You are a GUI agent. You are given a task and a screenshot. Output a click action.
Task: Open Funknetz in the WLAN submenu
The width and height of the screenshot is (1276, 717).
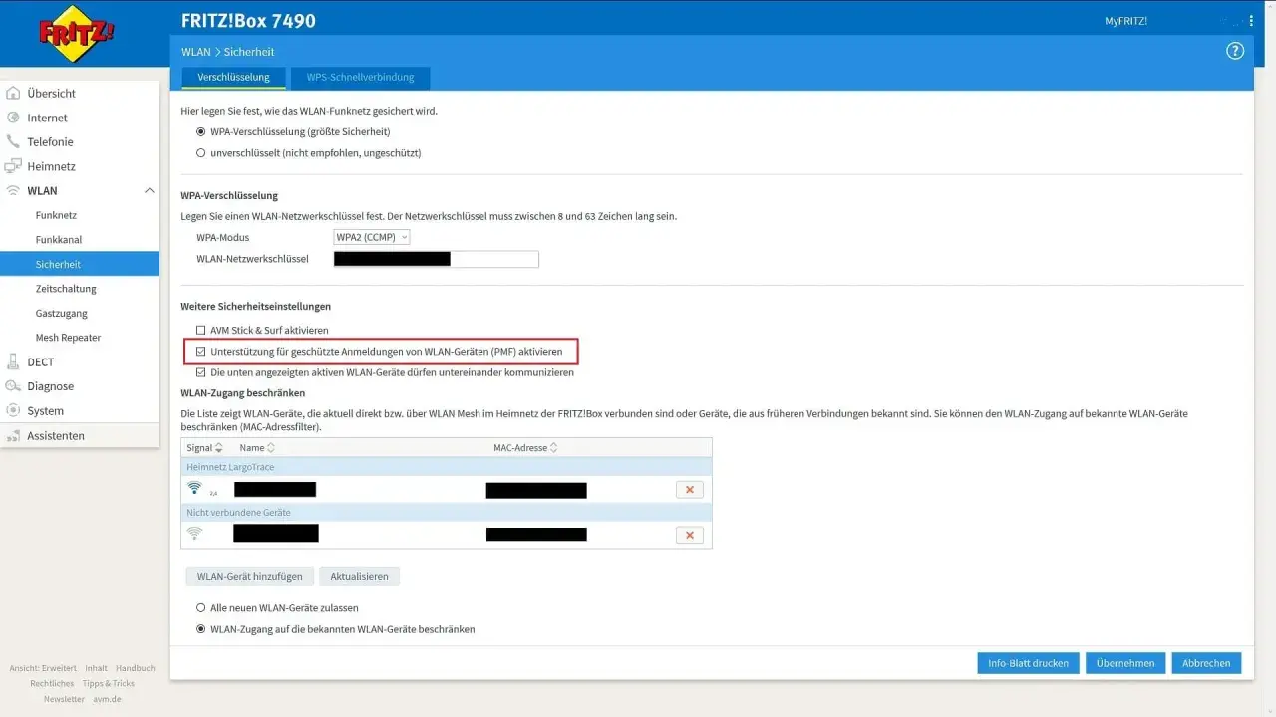[56, 215]
